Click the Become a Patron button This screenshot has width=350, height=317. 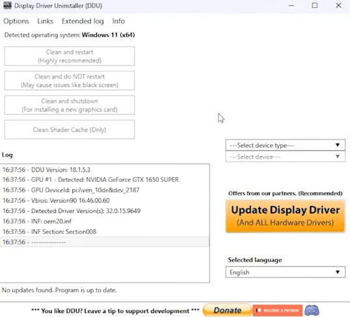[277, 311]
